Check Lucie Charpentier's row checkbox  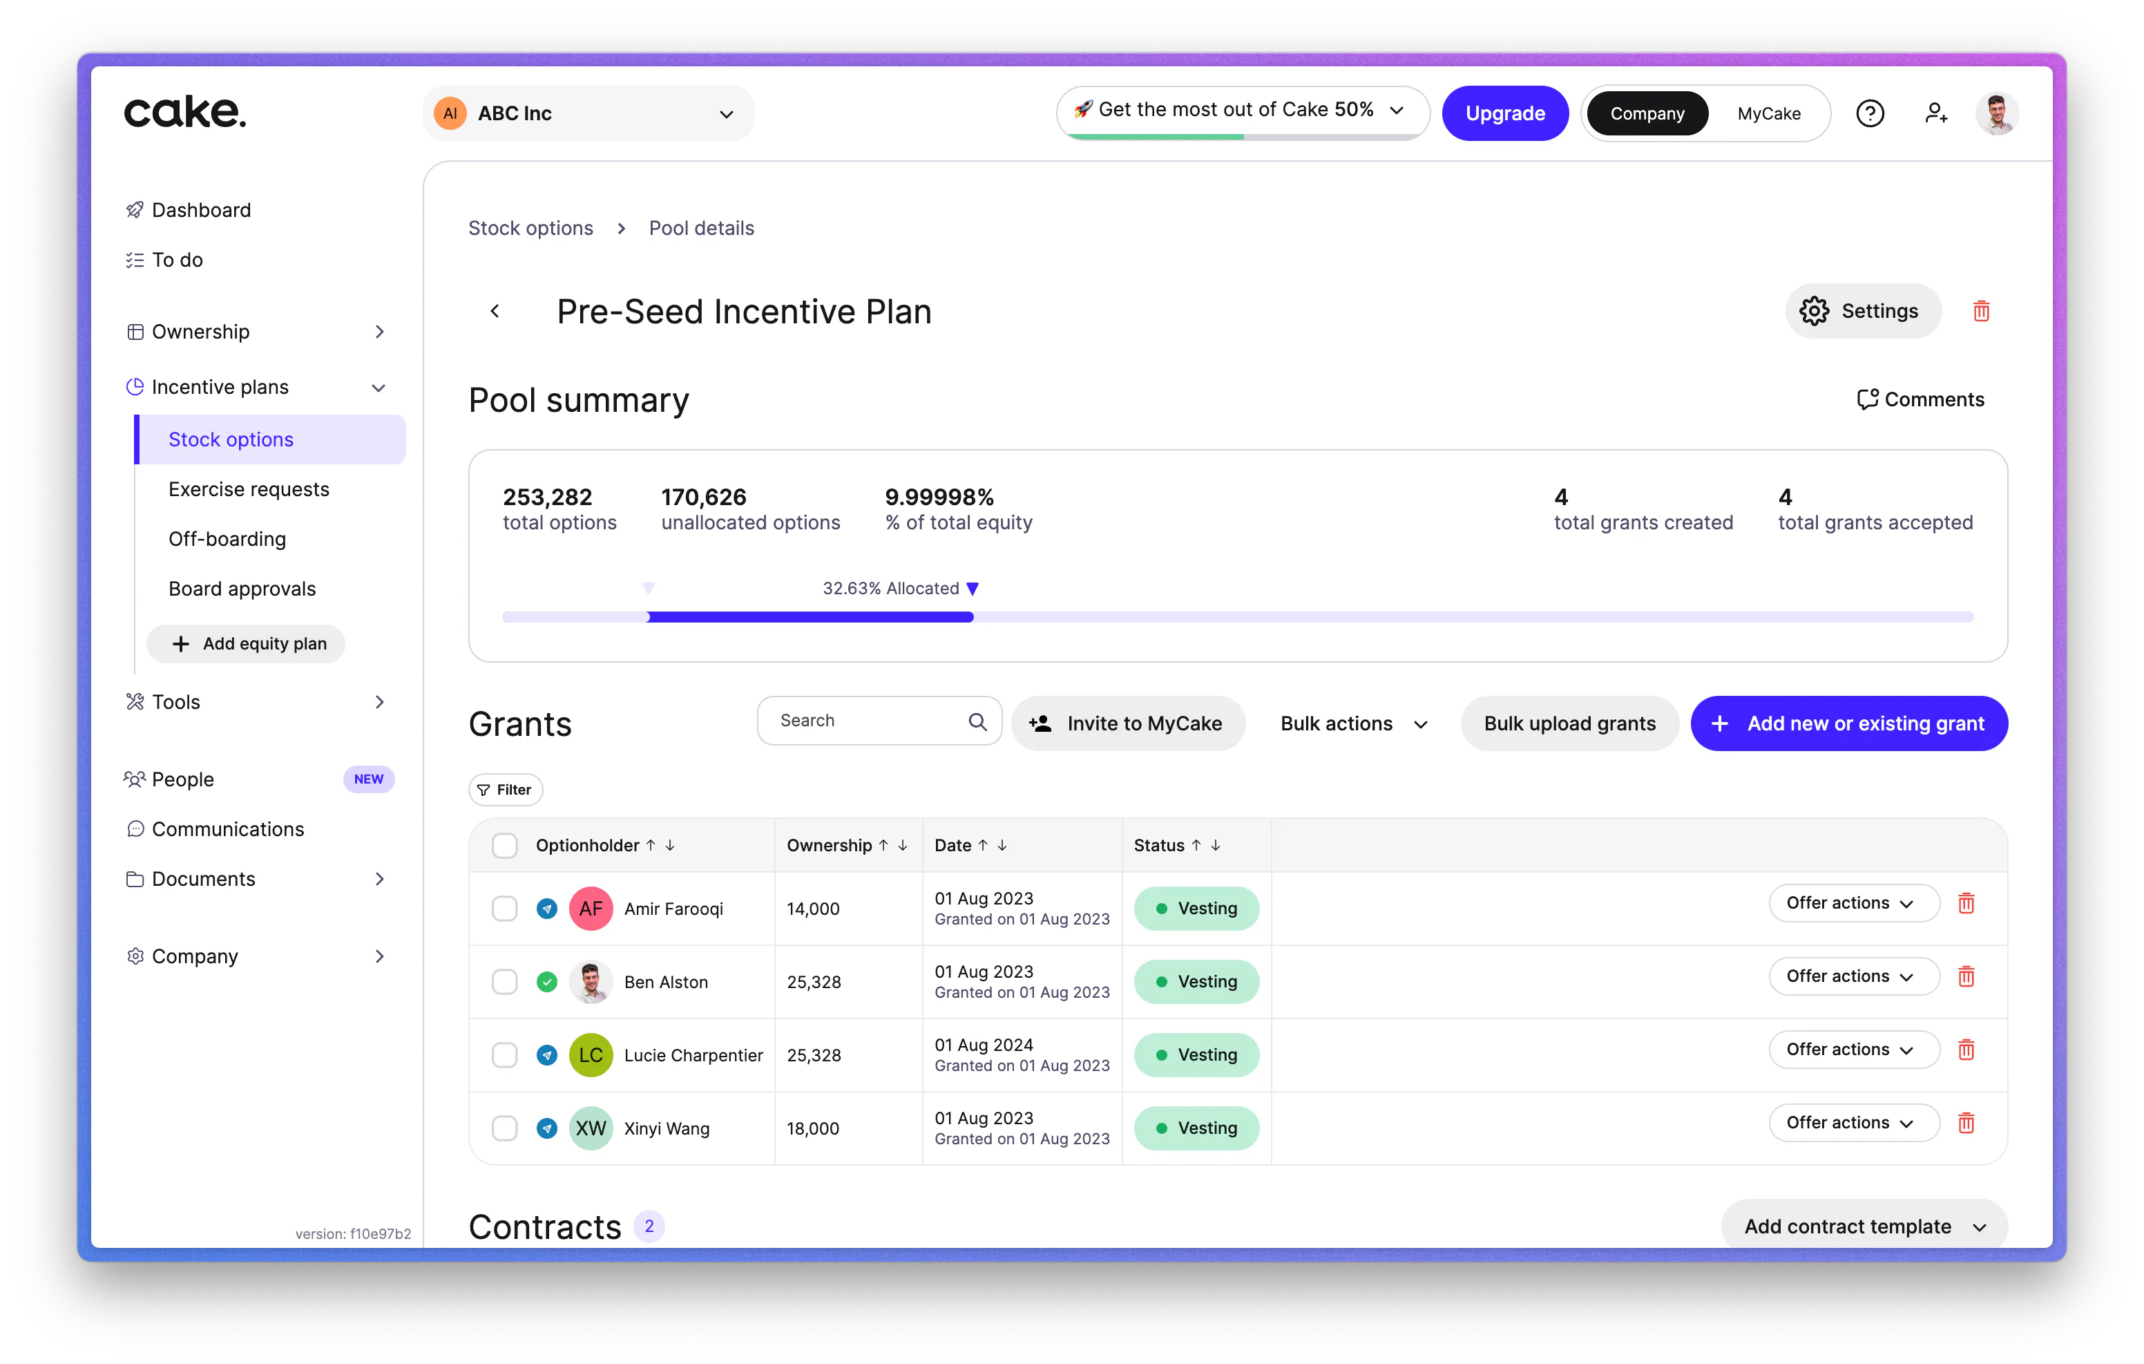tap(505, 1054)
